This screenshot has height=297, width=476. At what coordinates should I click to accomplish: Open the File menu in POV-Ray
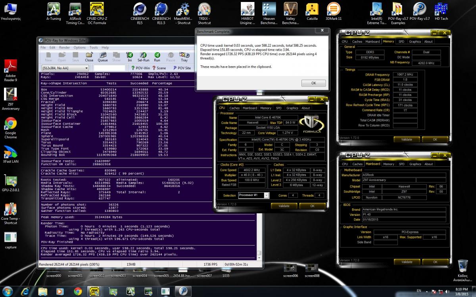tap(43, 48)
